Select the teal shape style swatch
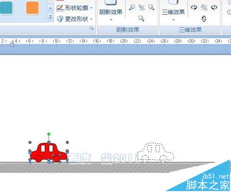Screen dimensions: 231x192 tap(6, 8)
